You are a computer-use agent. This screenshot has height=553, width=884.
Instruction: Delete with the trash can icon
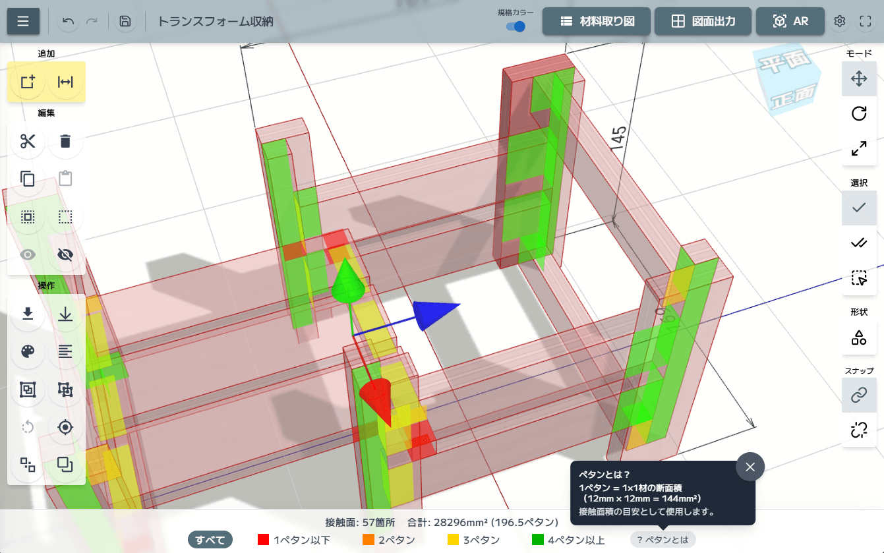click(x=65, y=141)
